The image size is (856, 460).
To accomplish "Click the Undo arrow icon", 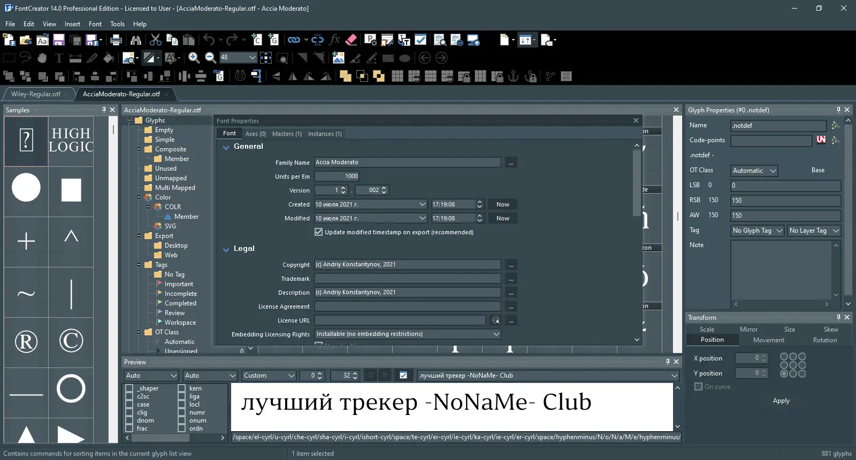I will coord(209,40).
